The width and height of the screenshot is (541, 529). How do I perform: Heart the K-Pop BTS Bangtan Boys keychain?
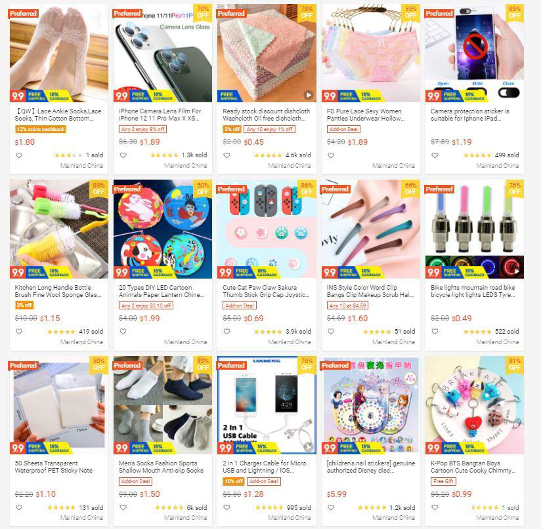435,507
